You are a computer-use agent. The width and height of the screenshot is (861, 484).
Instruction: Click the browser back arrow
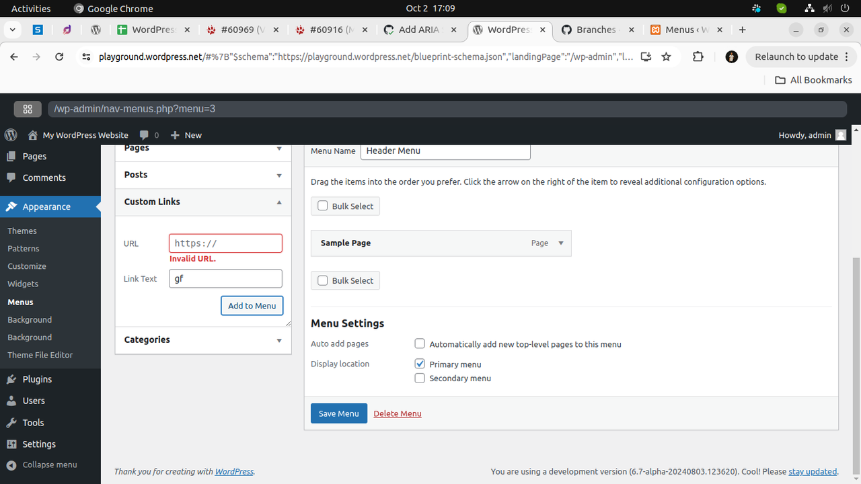(14, 57)
